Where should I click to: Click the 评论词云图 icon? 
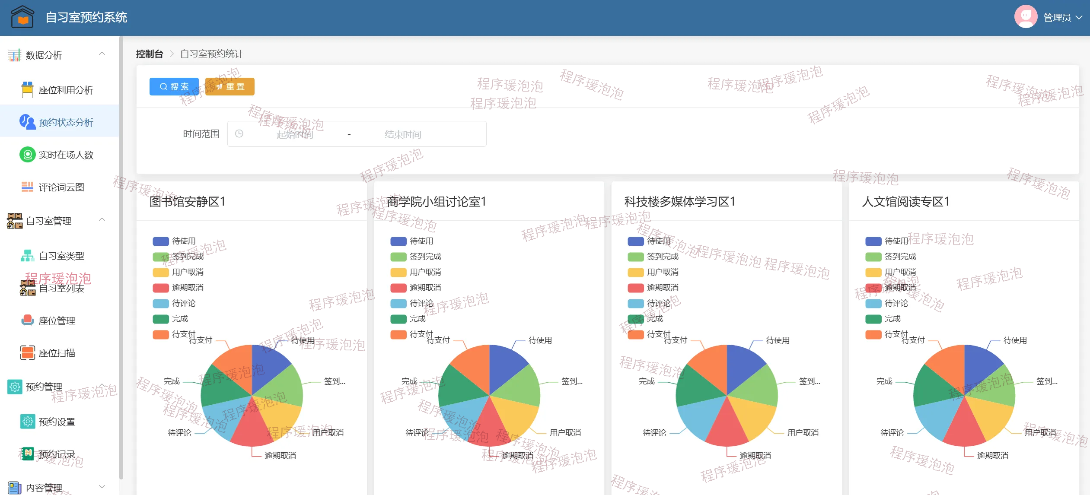point(27,187)
